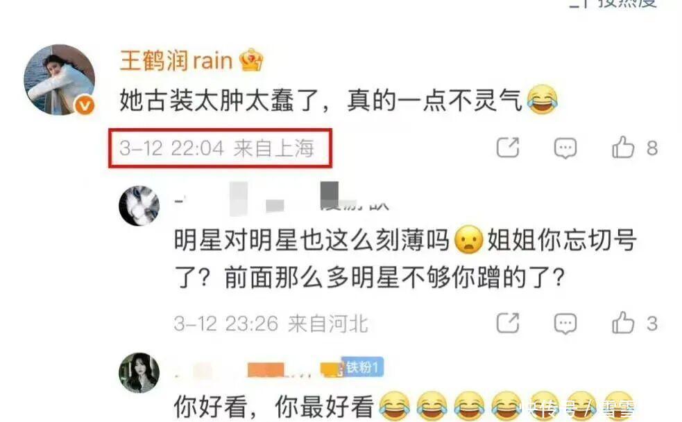The height and width of the screenshot is (422, 682).
Task: Open 王鹤润rain's profile avatar
Action: [x=60, y=80]
